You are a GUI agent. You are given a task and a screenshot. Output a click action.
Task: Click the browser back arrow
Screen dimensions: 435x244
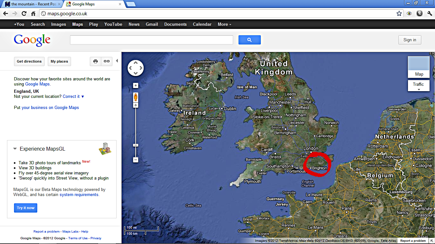pyautogui.click(x=5, y=14)
